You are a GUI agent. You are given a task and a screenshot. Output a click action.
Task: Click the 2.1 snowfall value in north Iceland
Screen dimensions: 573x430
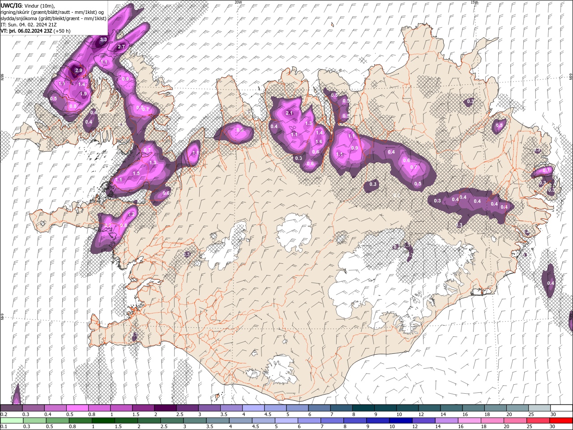pyautogui.click(x=289, y=113)
